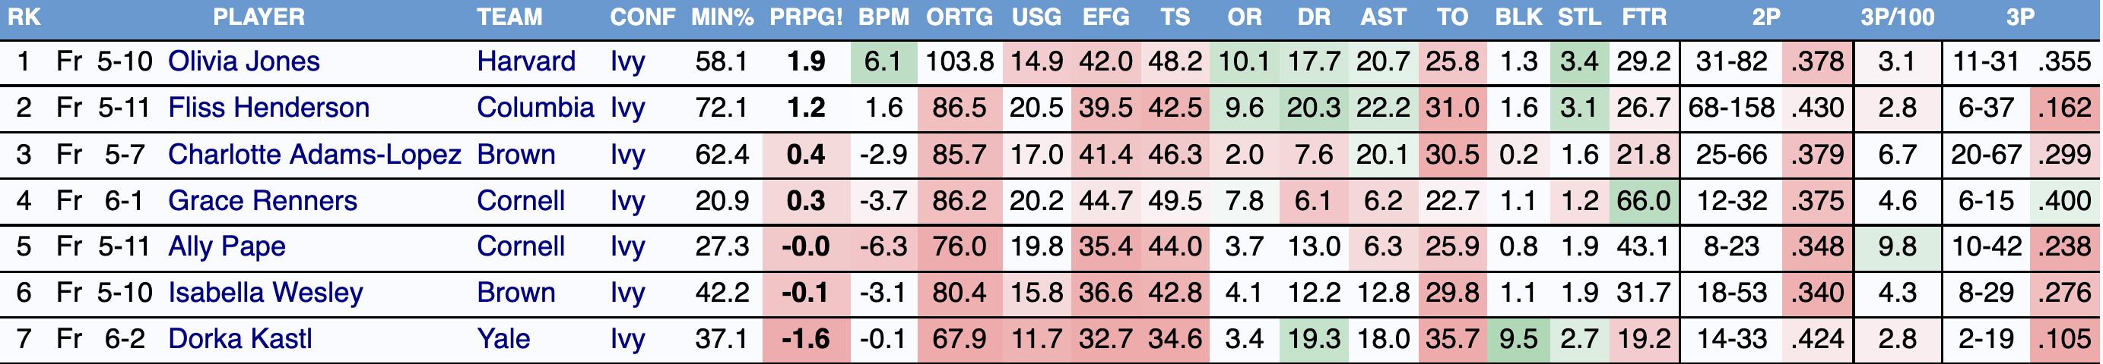Sort table by 3P/100 header
The image size is (2103, 364).
(x=1896, y=18)
